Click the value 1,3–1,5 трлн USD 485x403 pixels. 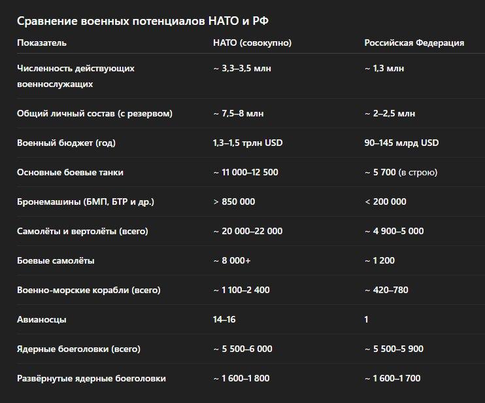point(248,143)
